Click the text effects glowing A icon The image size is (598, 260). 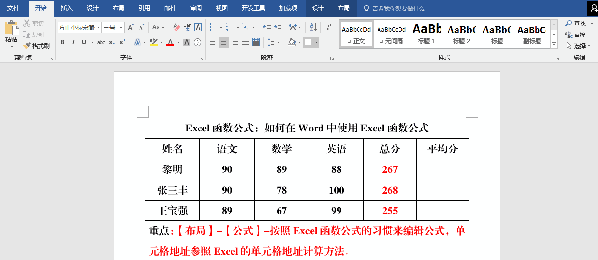point(138,43)
